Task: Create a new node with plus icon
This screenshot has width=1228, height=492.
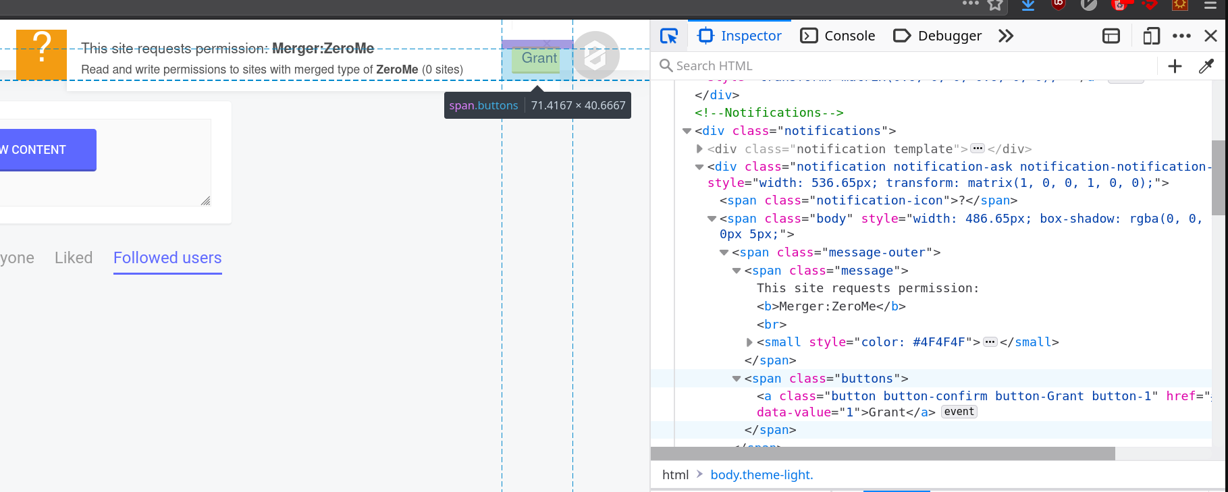Action: coord(1175,65)
